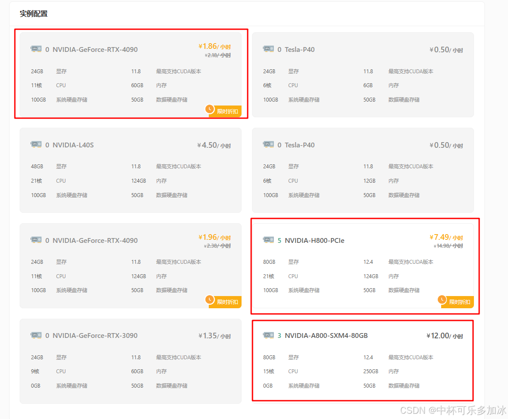Click the 数据硬盘存储 label on the RTX-3090 card

[172, 386]
